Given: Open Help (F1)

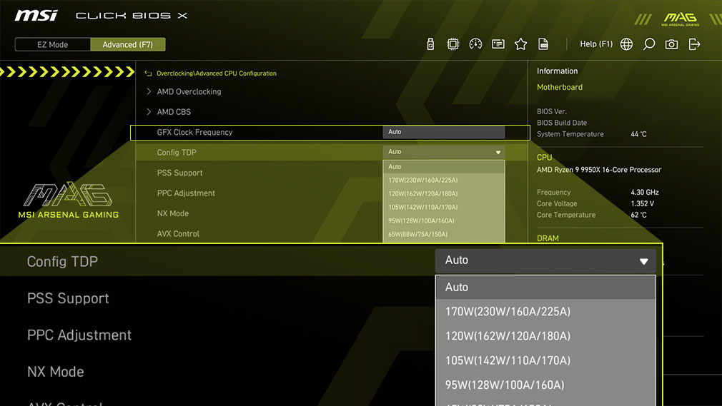Looking at the screenshot, I should tap(596, 44).
